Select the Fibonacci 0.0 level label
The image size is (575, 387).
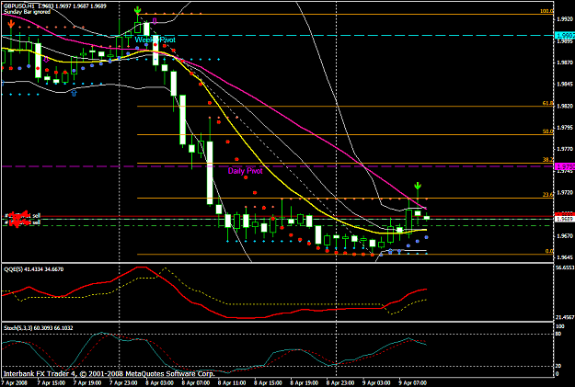point(549,251)
